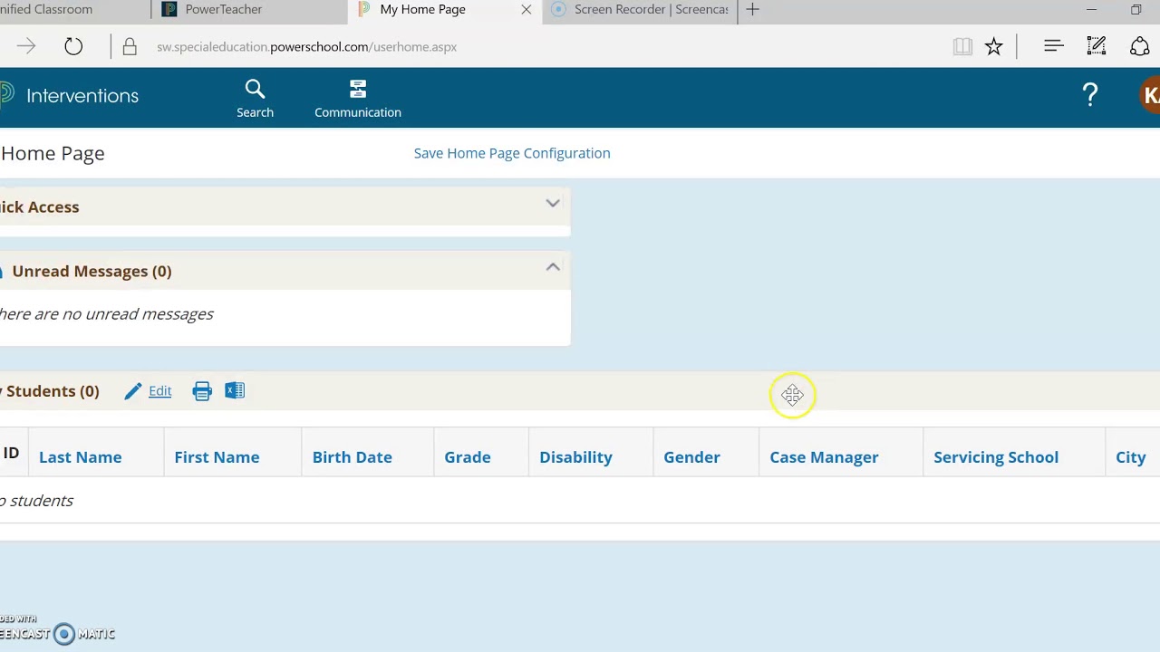Click Save Home Page Configuration link

512,153
